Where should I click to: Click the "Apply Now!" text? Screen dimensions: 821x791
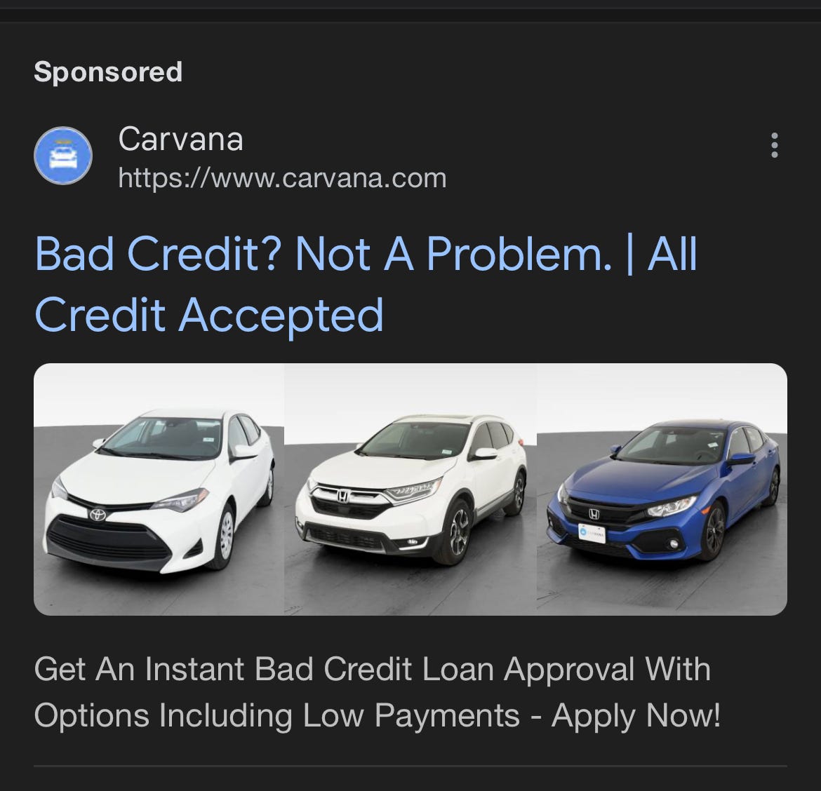click(636, 716)
